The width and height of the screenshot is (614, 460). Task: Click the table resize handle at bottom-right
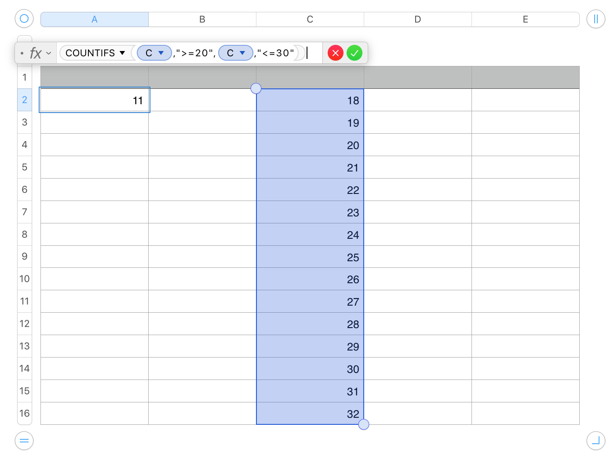tap(596, 441)
